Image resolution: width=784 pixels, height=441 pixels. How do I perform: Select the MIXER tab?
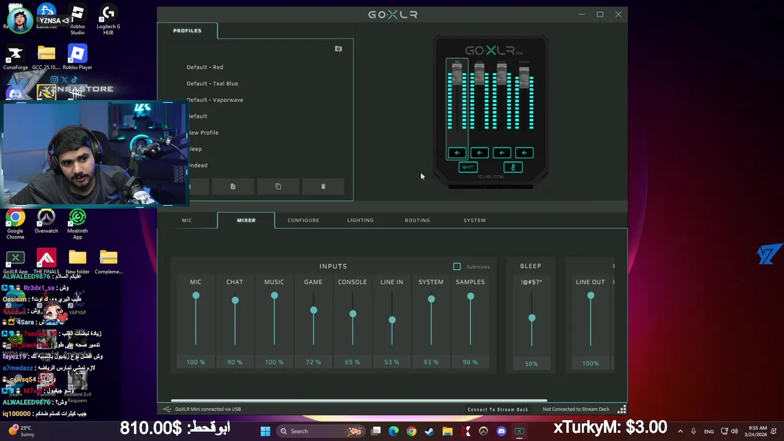[246, 221]
